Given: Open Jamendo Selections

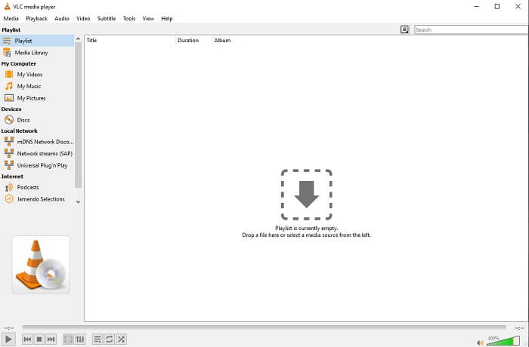Looking at the screenshot, I should pos(37,199).
